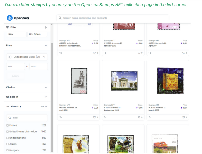The width and height of the screenshot is (202, 154).
Task: Favorite Armenia 29 April 2002 stamp
Action: click(94, 117)
